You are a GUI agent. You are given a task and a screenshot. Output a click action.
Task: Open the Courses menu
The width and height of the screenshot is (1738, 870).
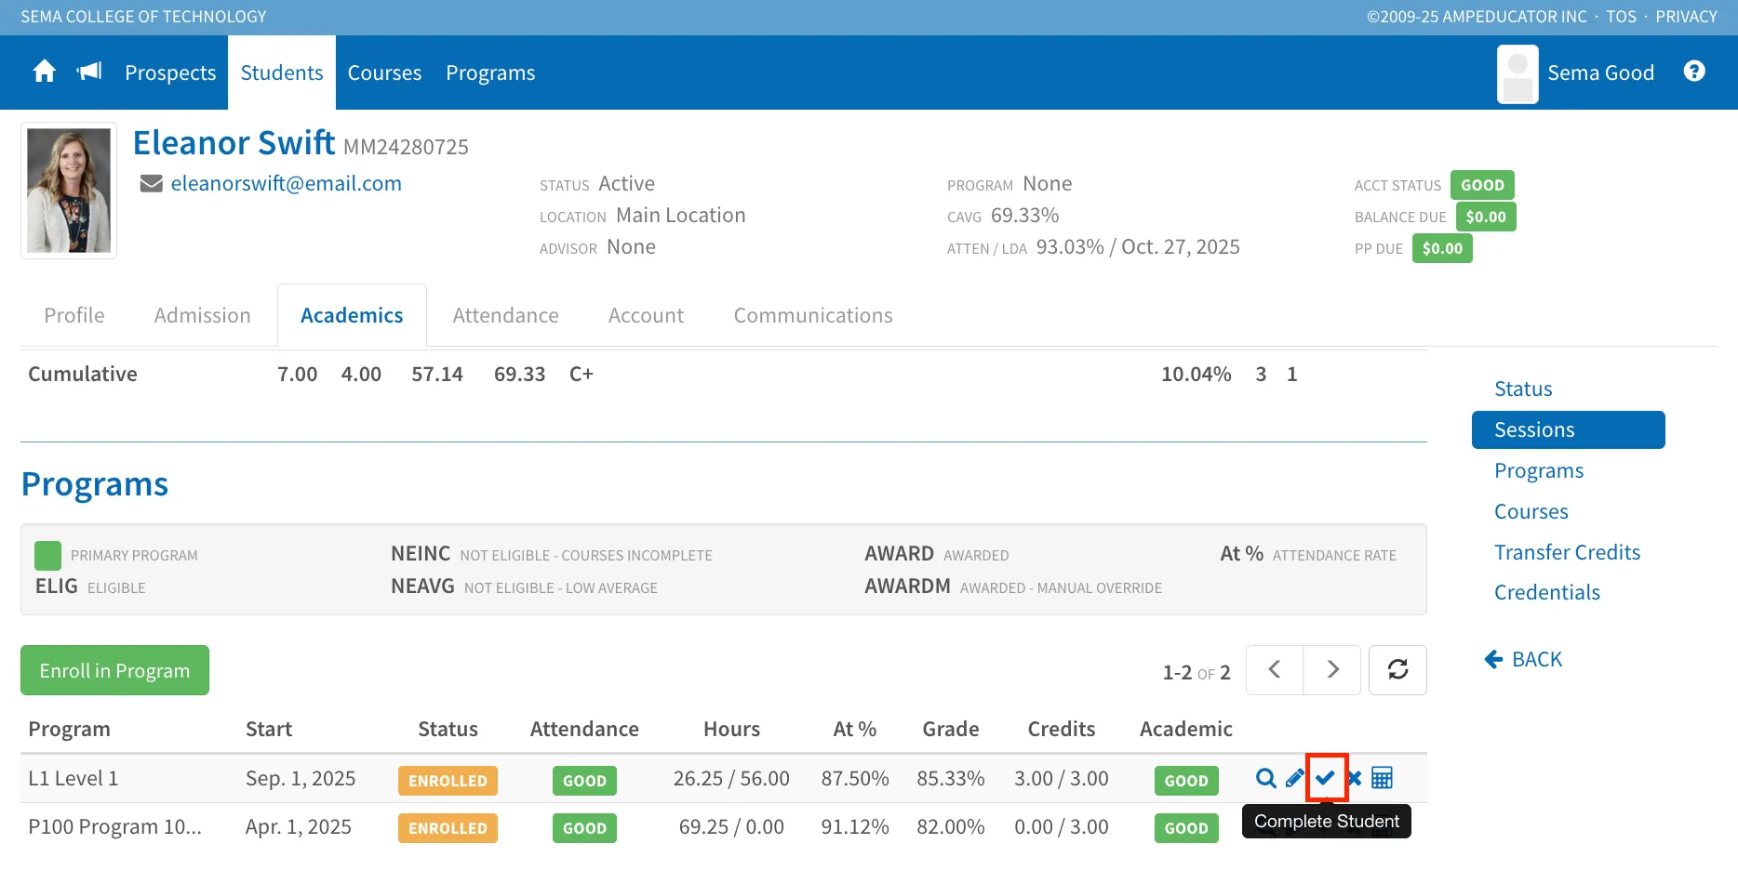point(384,72)
